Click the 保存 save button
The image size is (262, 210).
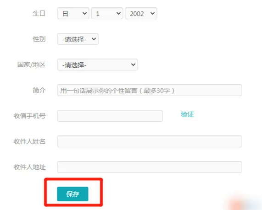(x=72, y=194)
